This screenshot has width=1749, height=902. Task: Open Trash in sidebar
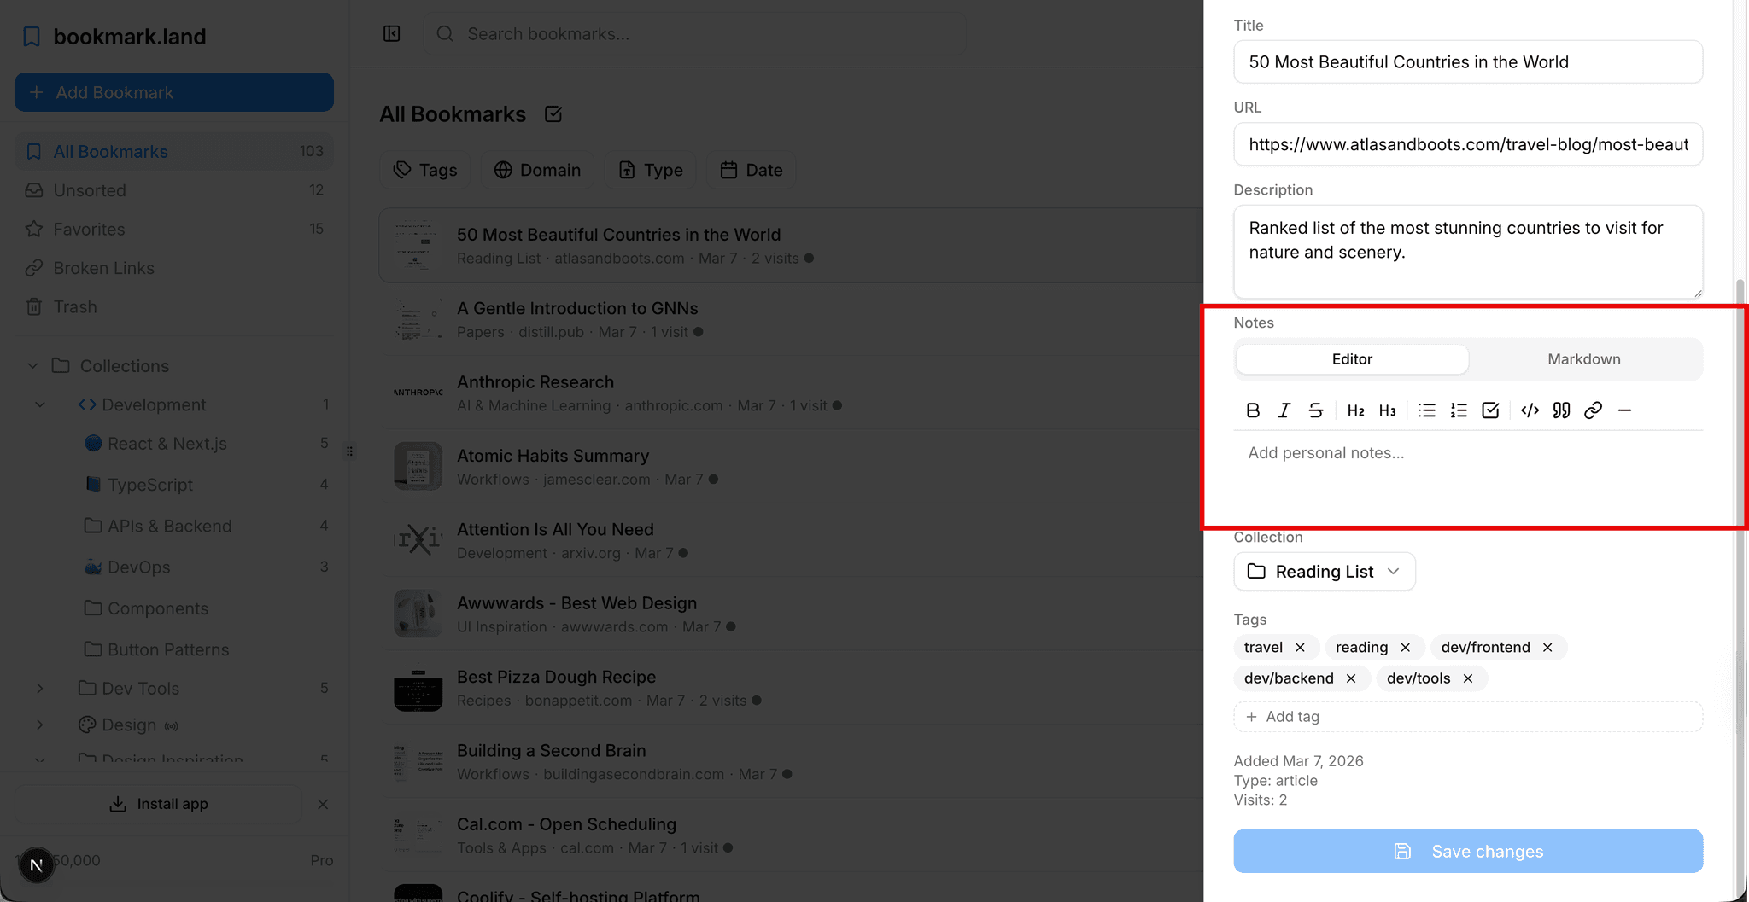click(174, 306)
